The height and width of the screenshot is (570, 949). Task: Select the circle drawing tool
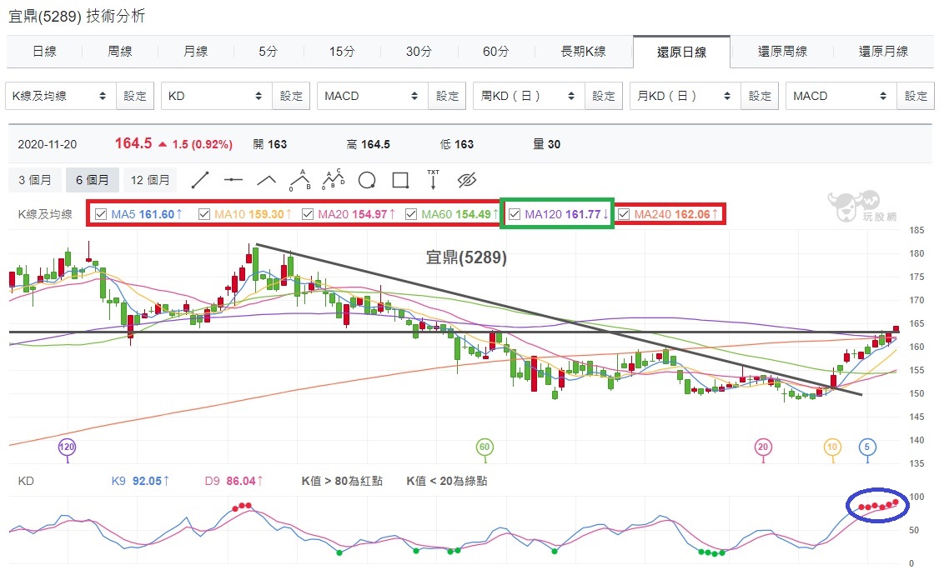[x=367, y=180]
